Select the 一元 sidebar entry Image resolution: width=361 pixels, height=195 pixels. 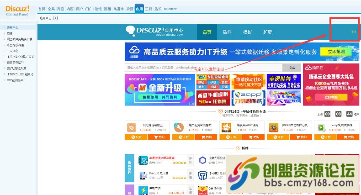click(12, 51)
